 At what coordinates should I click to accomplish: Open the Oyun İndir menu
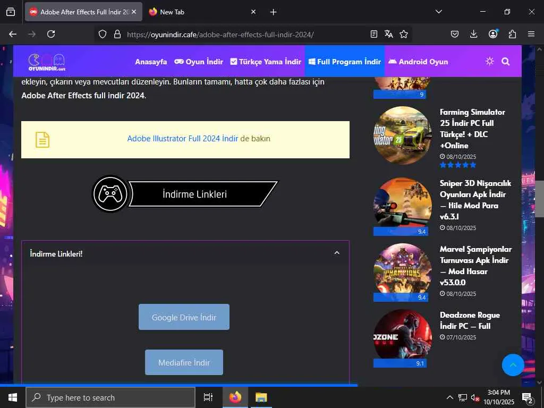tap(199, 62)
